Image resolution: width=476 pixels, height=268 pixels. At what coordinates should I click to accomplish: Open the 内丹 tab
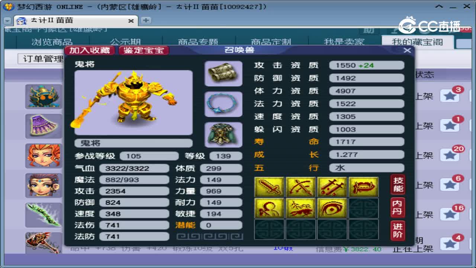coord(398,207)
